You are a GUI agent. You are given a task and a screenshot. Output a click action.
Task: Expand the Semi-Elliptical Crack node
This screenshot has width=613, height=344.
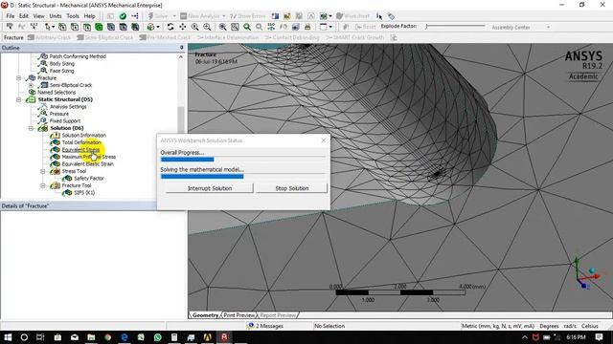(31, 85)
